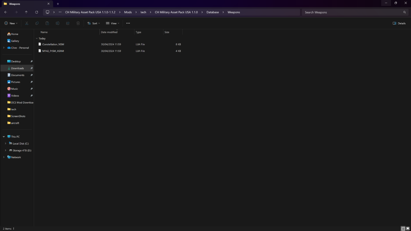The height and width of the screenshot is (231, 411).
Task: Navigate to Database breadcrumb
Action: (x=212, y=12)
